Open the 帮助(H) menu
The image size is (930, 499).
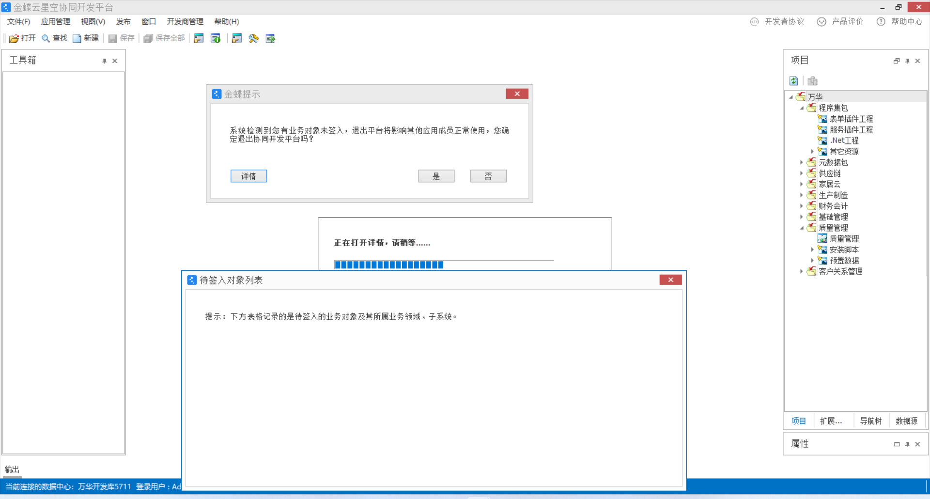227,22
